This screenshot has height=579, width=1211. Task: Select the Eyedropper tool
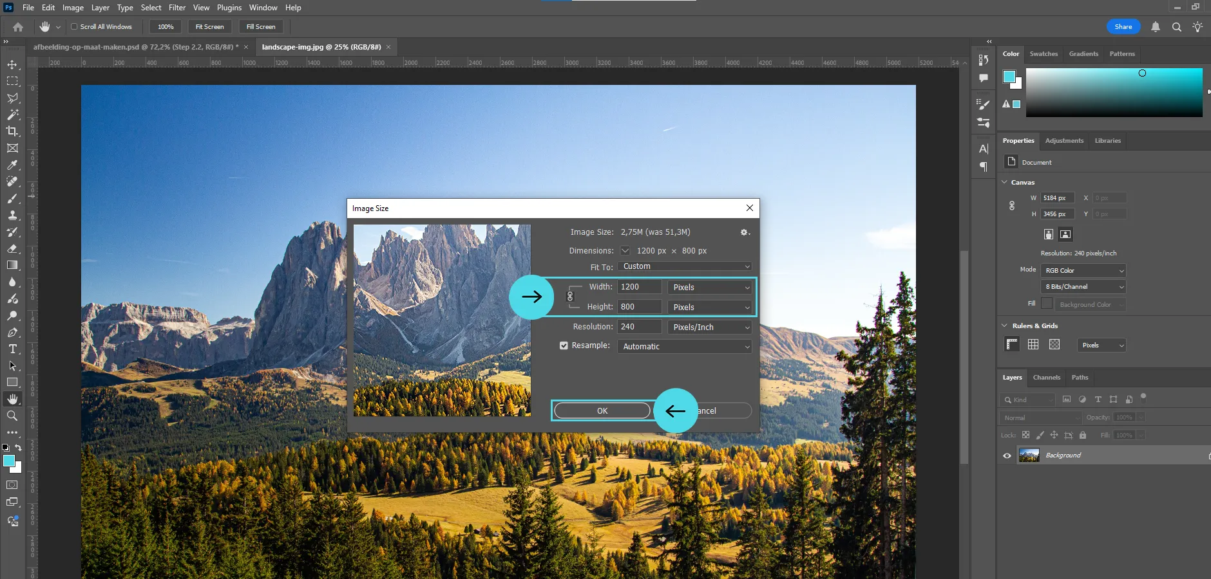pyautogui.click(x=12, y=165)
